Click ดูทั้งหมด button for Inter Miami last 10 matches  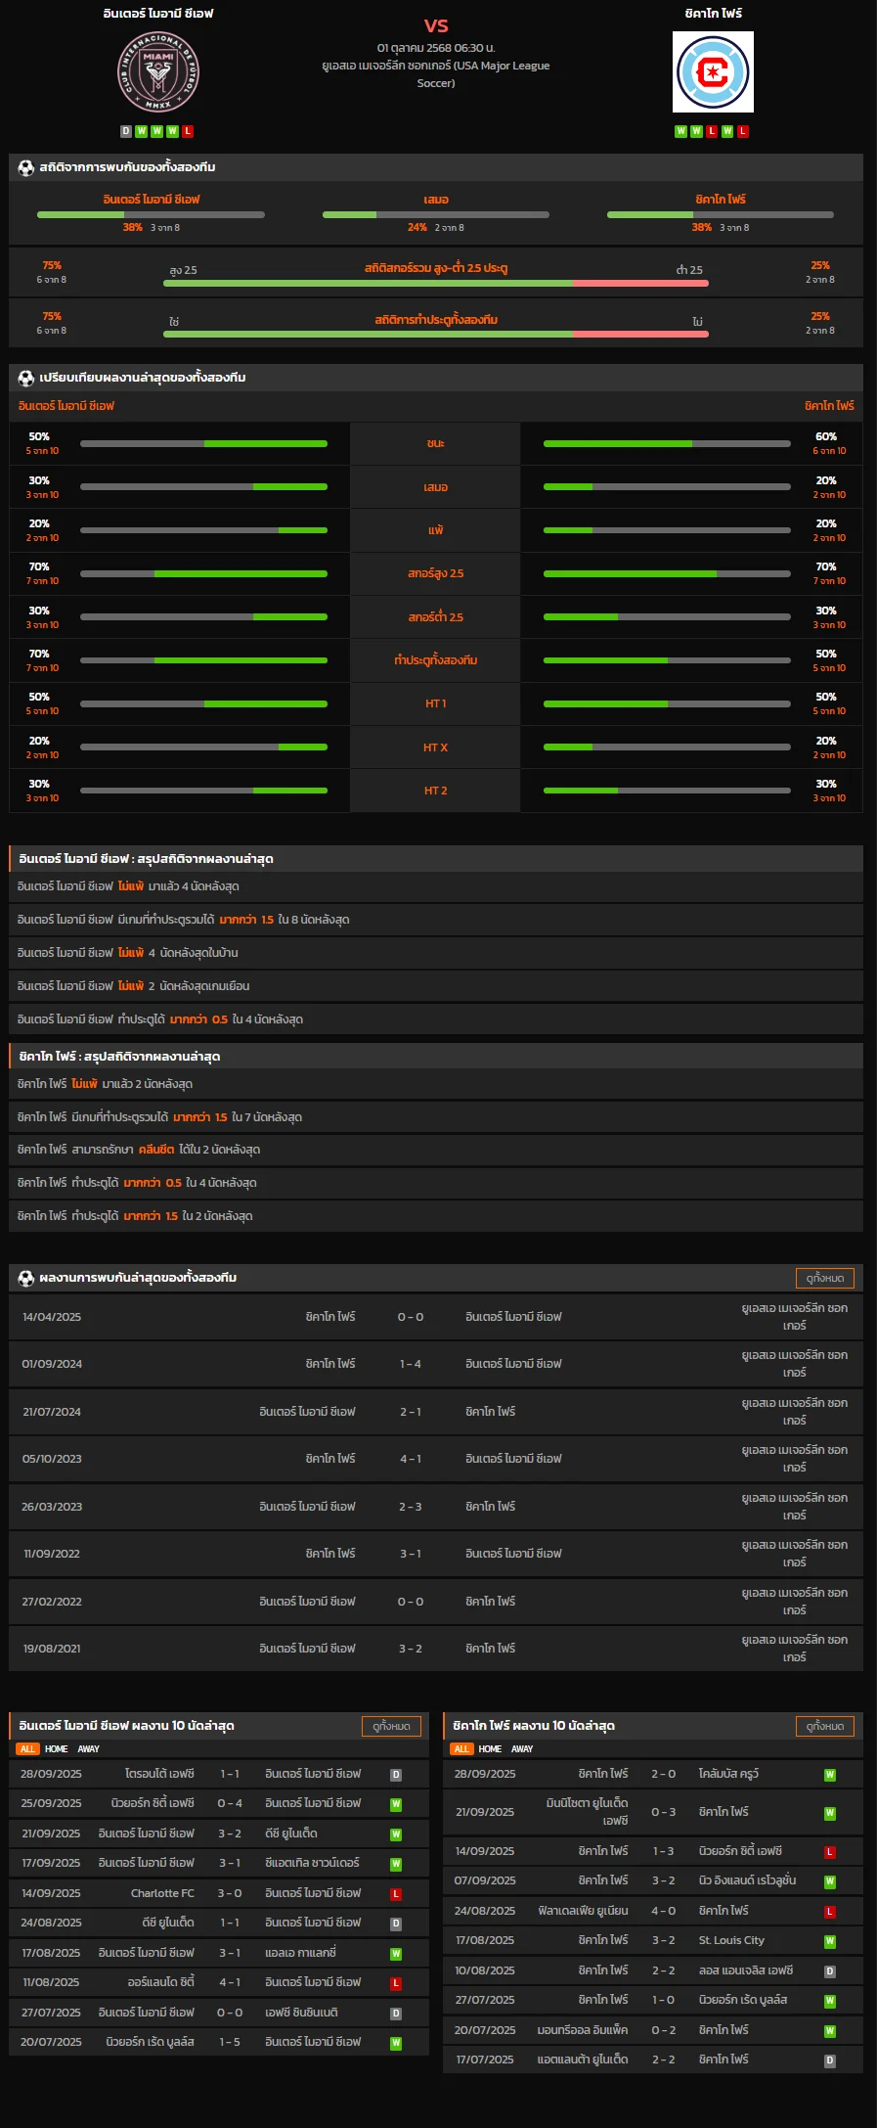click(391, 1726)
